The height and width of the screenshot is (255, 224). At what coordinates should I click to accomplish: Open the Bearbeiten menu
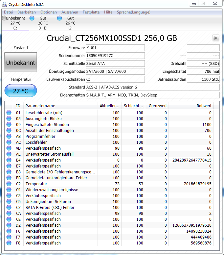(27, 12)
